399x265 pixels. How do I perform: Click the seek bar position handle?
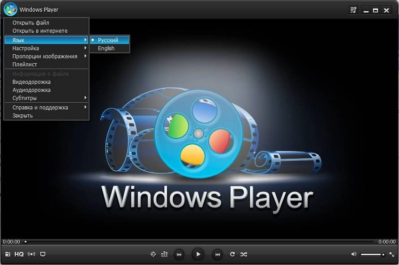(x=26, y=241)
